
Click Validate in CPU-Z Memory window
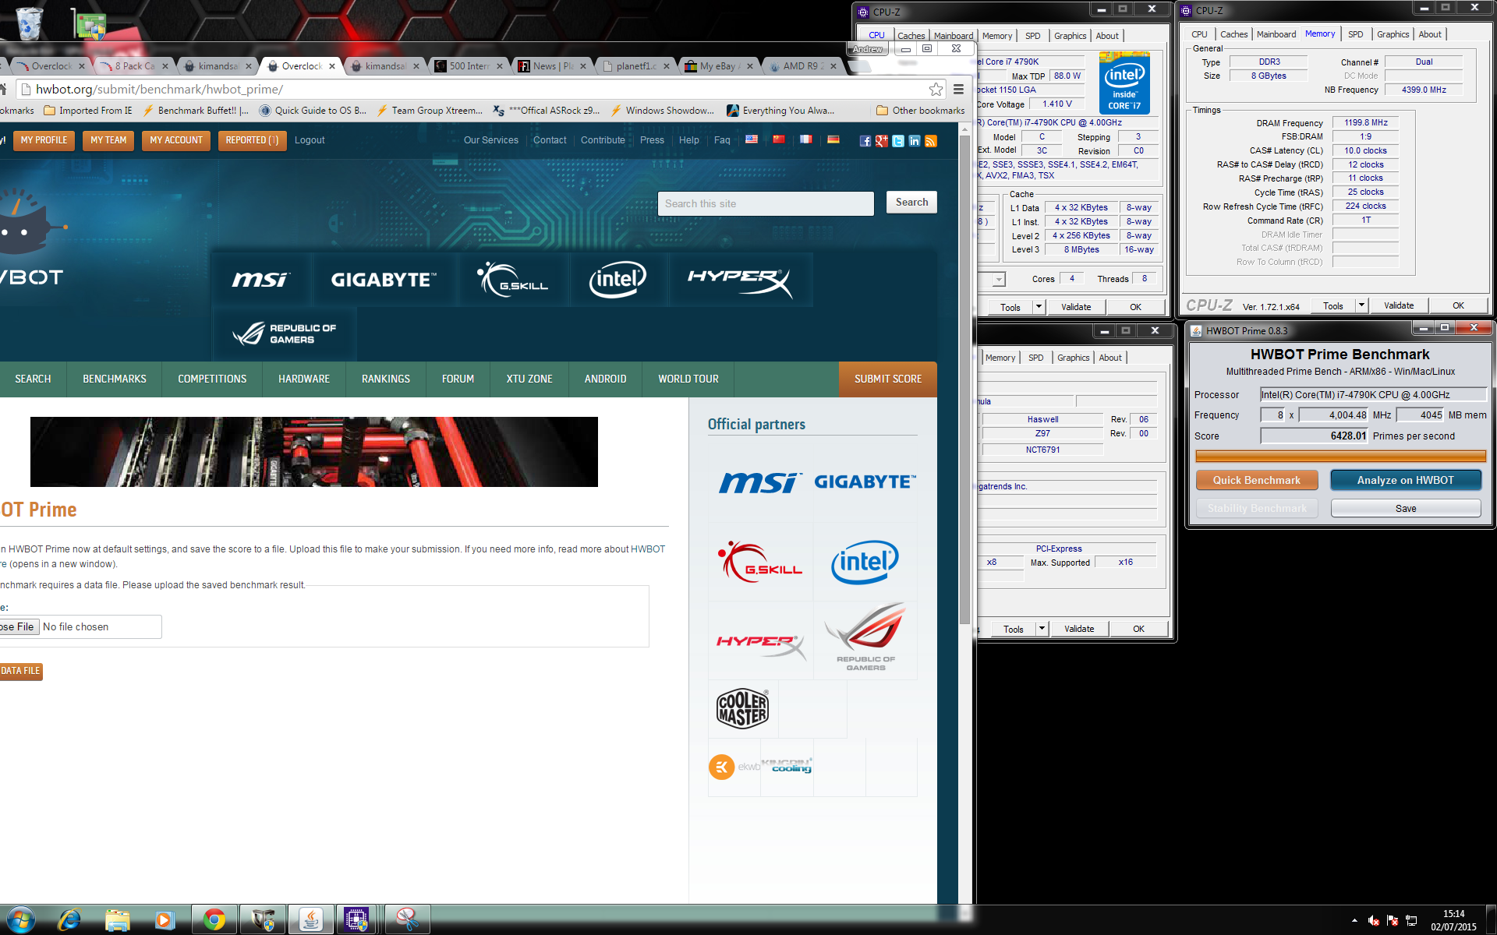[x=1398, y=305]
